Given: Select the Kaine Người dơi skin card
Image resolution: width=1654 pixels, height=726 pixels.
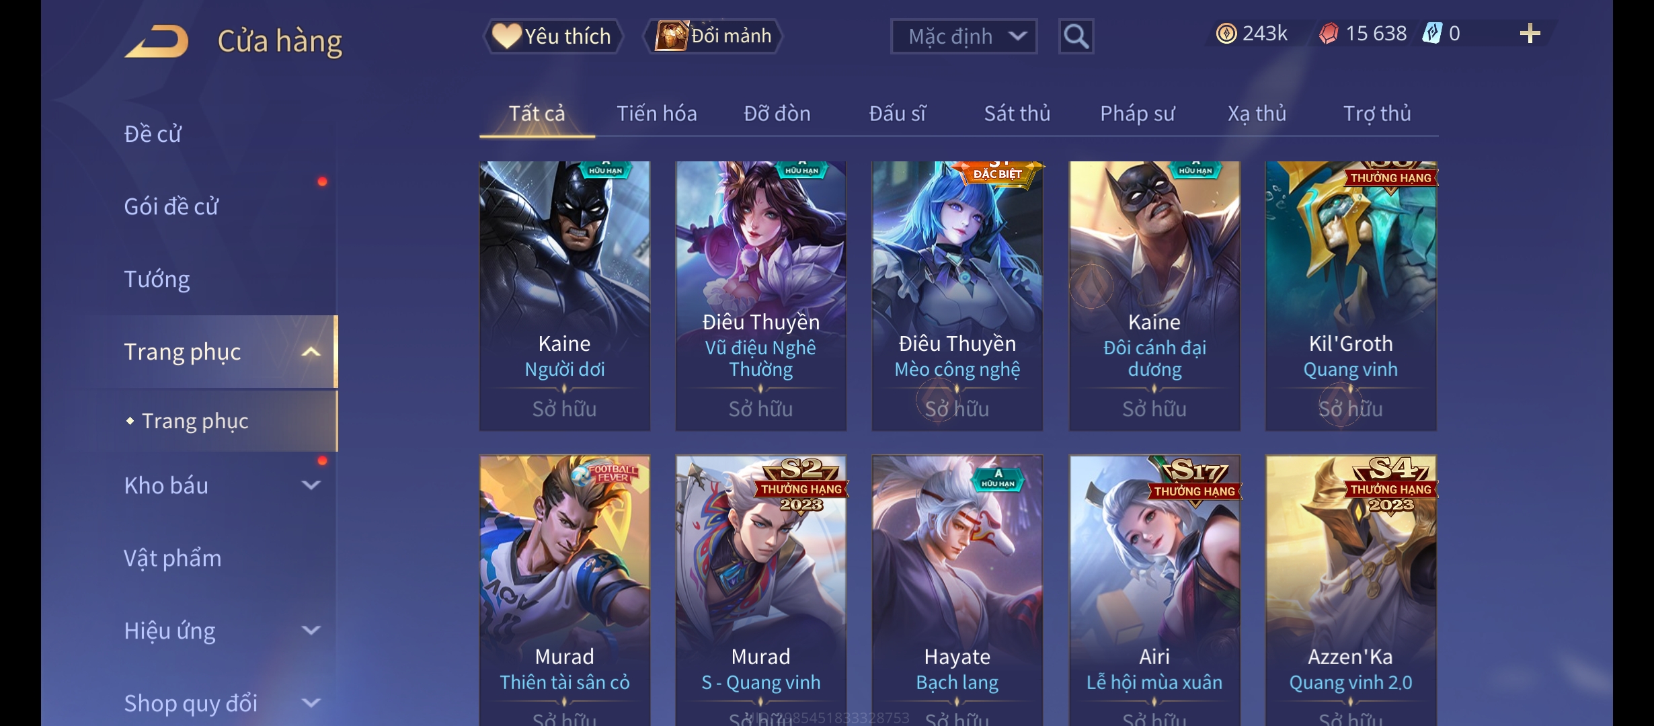Looking at the screenshot, I should 565,296.
